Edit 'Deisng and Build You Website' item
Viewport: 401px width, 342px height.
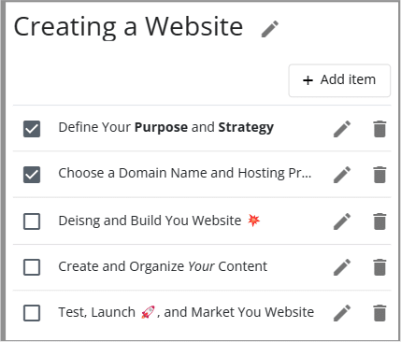point(342,221)
